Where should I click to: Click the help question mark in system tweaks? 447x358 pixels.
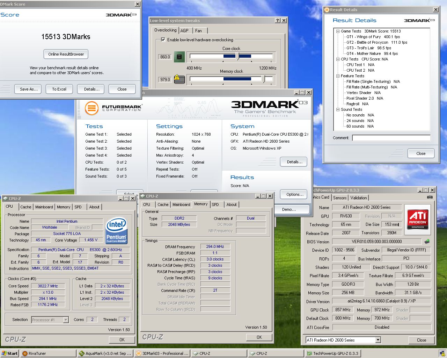[278, 21]
